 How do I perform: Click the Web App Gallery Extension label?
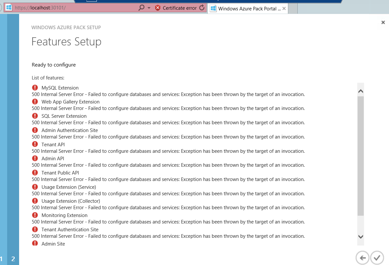(70, 102)
